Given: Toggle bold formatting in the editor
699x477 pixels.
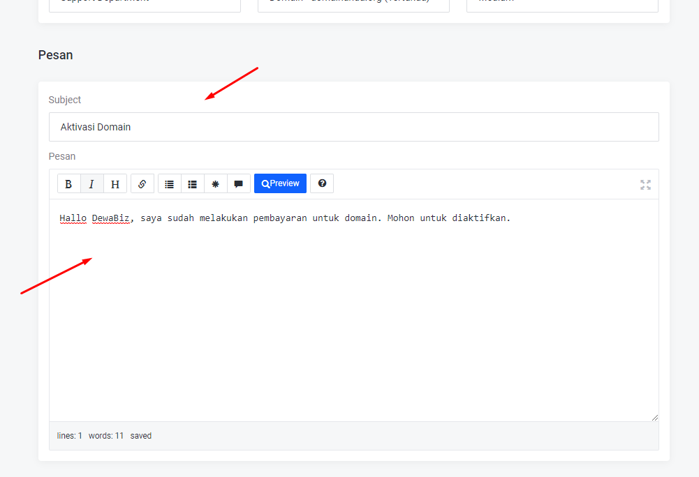Looking at the screenshot, I should pos(68,184).
